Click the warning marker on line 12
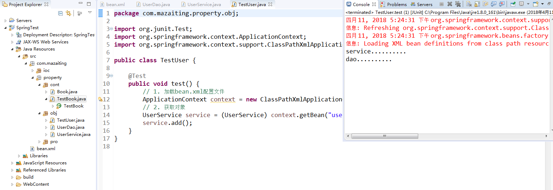 (100, 99)
